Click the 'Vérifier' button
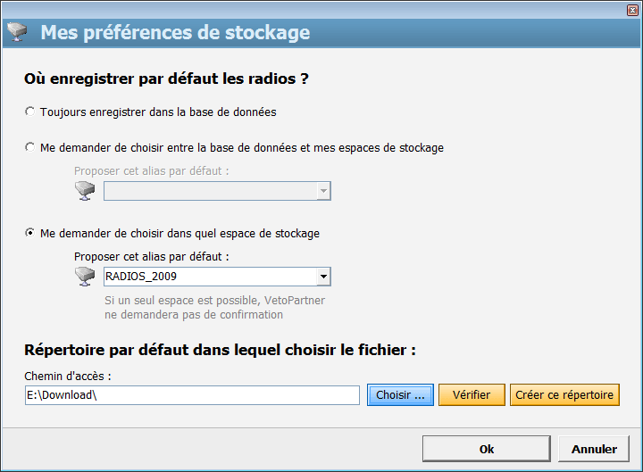The height and width of the screenshot is (472, 643). 472,395
